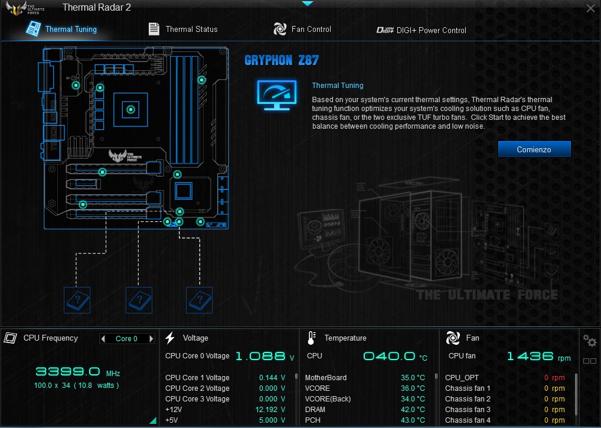This screenshot has height=428, width=601.
Task: Click sensor node near DRAM slots
Action: pos(201,80)
